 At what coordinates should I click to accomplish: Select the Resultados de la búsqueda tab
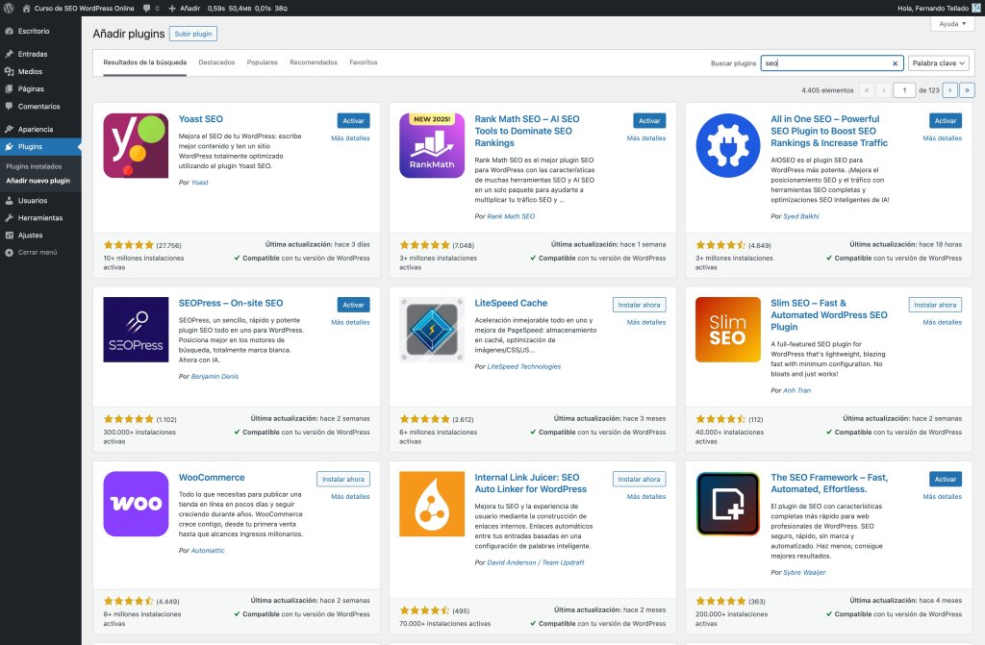tap(144, 62)
